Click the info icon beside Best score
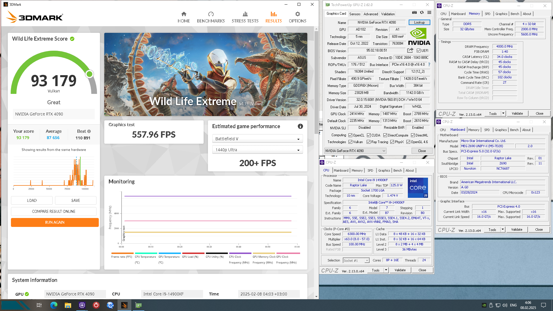553x311 pixels. click(89, 131)
